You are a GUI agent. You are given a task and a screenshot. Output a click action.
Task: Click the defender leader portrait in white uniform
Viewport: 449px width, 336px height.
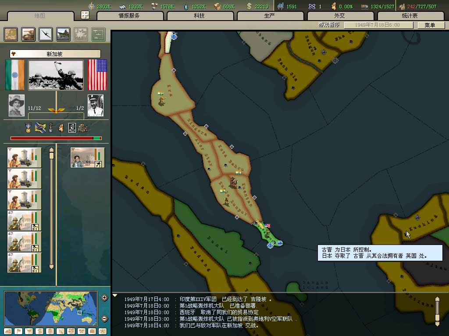click(95, 105)
